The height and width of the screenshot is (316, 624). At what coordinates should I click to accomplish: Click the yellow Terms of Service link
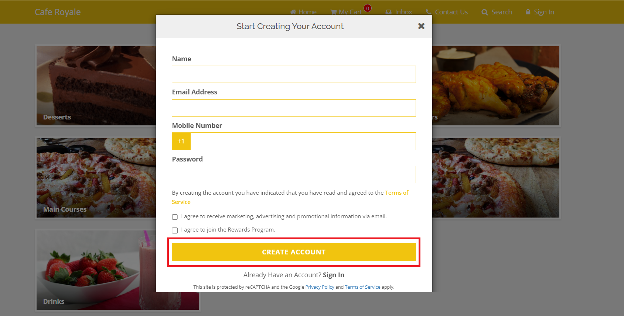(x=396, y=193)
